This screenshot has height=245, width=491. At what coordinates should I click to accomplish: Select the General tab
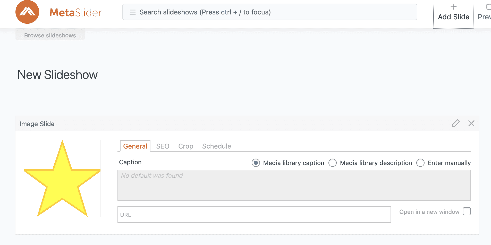(x=135, y=146)
